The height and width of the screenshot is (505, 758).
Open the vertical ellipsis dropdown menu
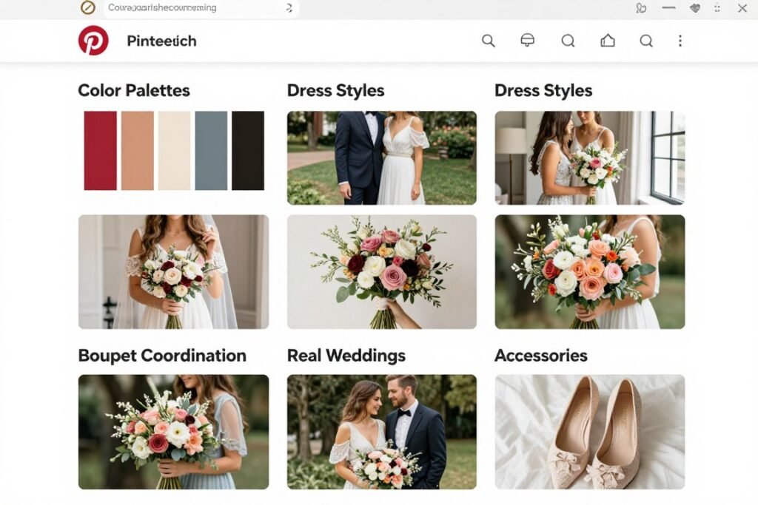(x=680, y=41)
